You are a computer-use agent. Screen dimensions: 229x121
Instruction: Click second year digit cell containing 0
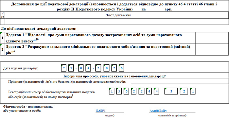[106, 68]
